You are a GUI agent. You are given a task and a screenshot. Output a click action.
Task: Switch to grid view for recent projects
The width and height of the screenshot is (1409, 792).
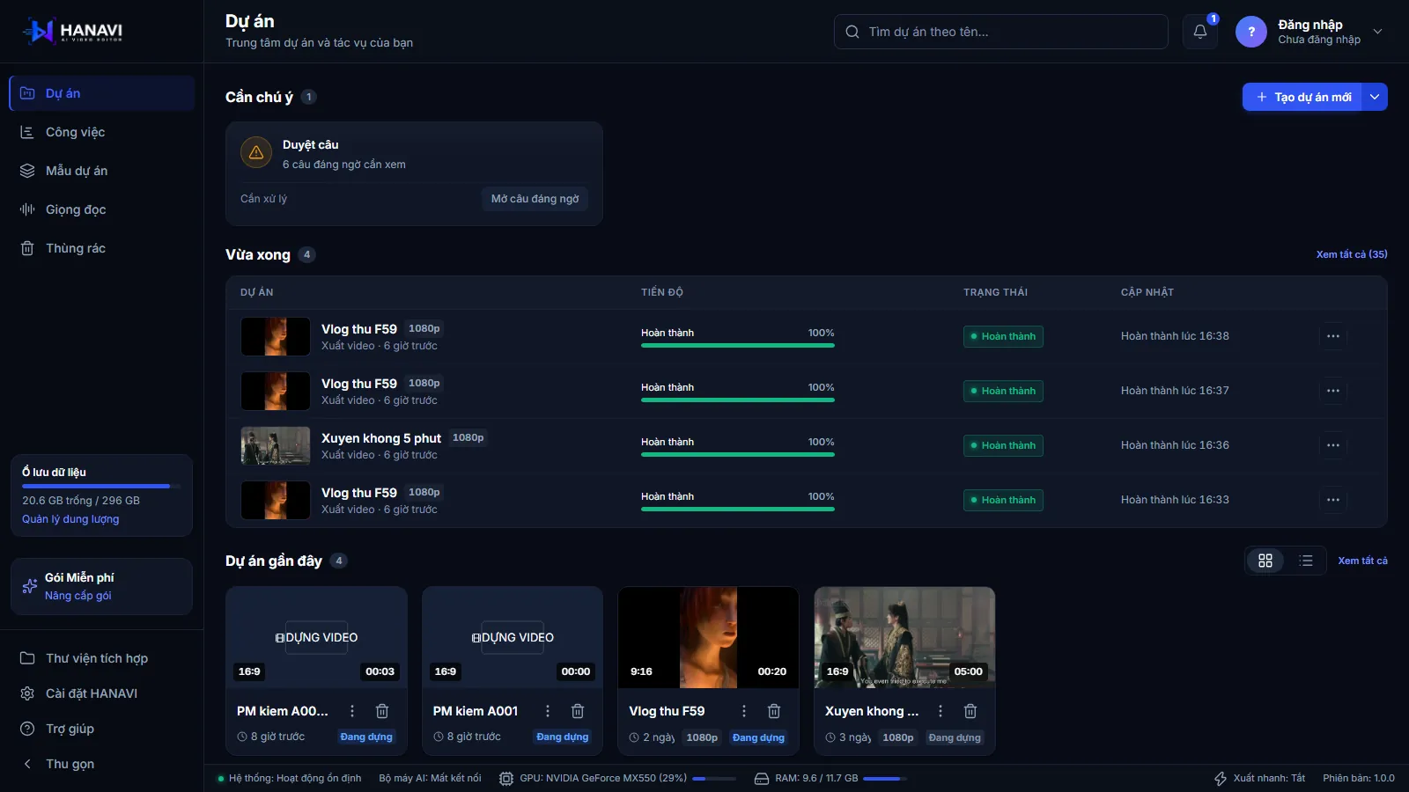tap(1265, 561)
